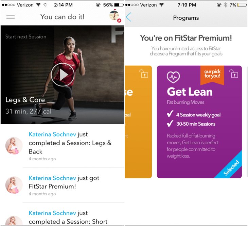Tap the 30-50 min Sessions checkmark
Viewport: 248px width, 226px height.
click(170, 124)
